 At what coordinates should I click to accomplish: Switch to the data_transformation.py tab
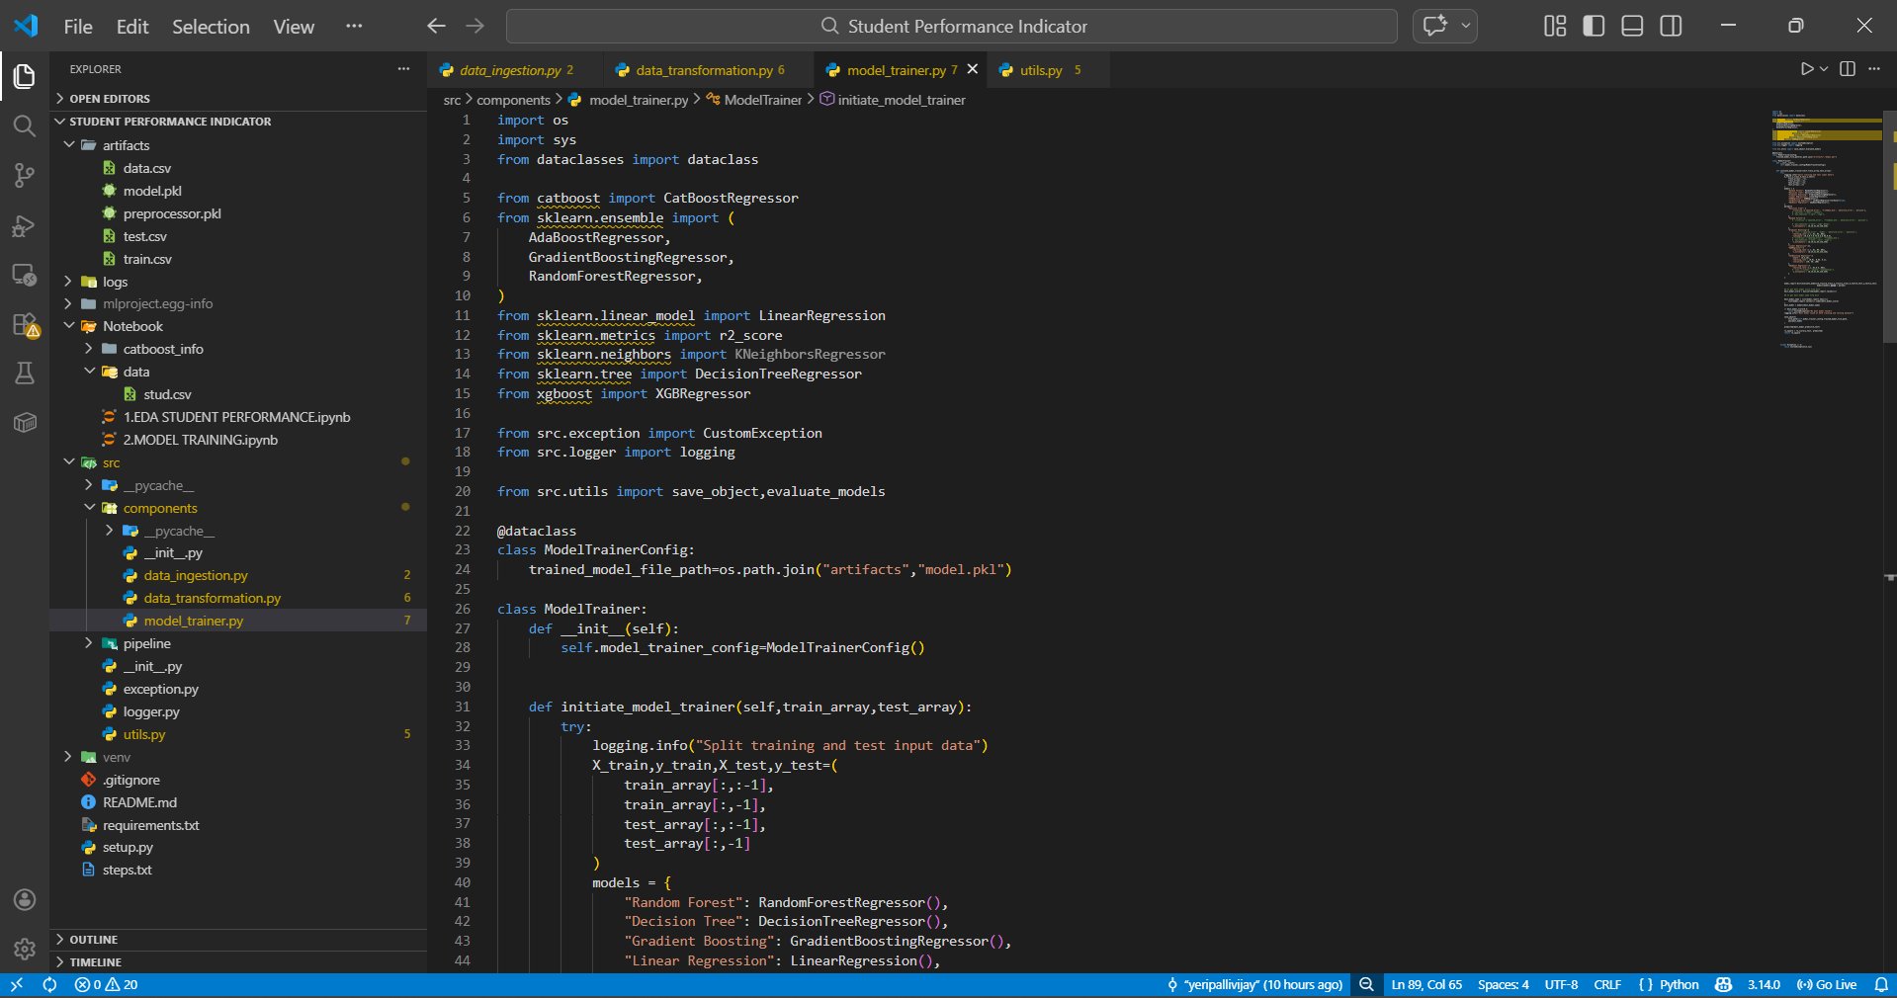pyautogui.click(x=704, y=70)
